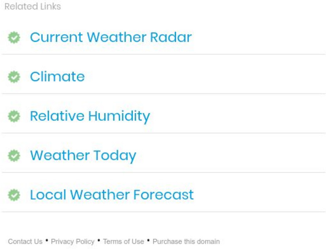The width and height of the screenshot is (326, 249).
Task: Go to the Climate link
Action: [x=57, y=77]
